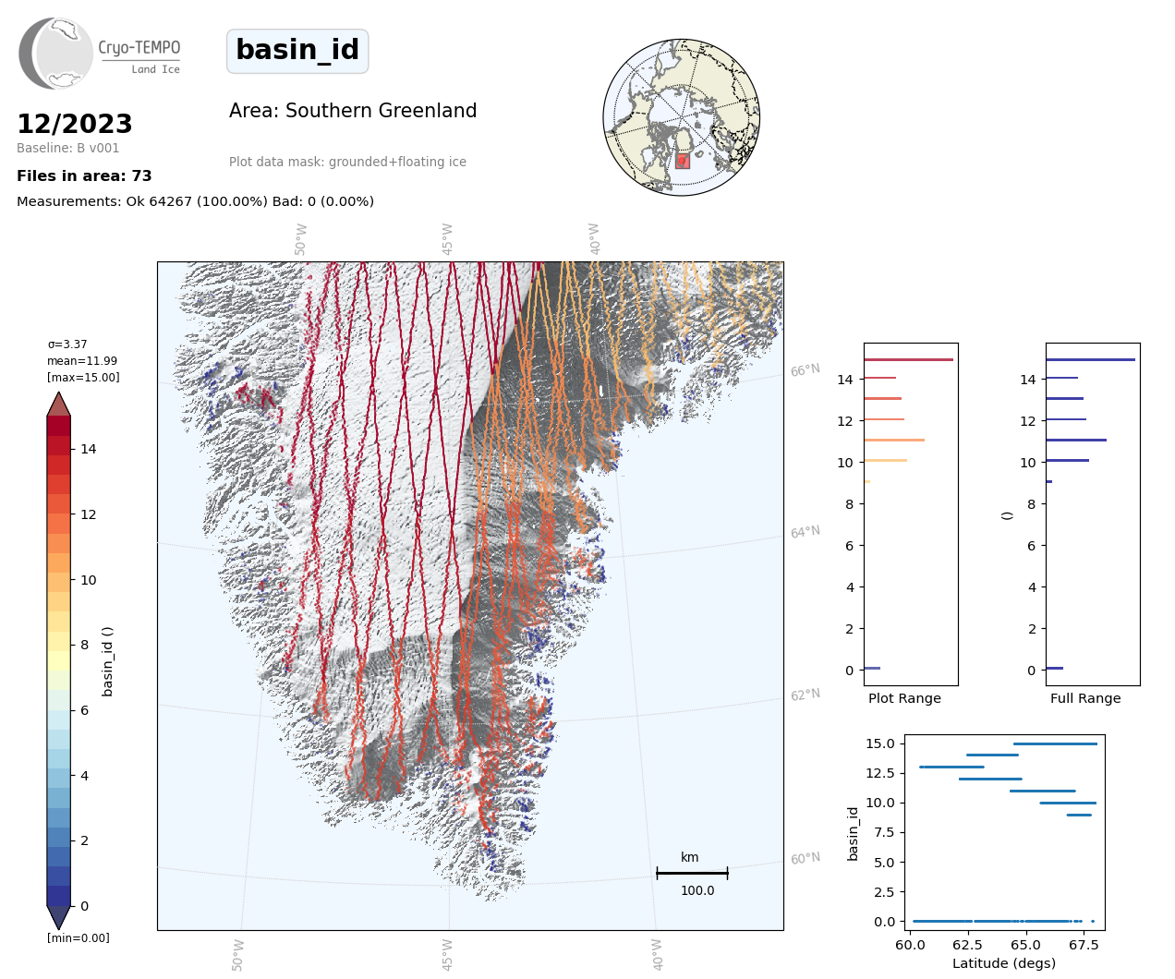Click the 'Full Range' label

[1085, 698]
